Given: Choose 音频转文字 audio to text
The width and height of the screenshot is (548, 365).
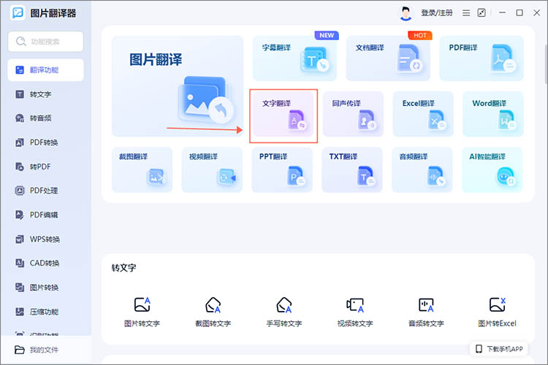Looking at the screenshot, I should coord(426,312).
